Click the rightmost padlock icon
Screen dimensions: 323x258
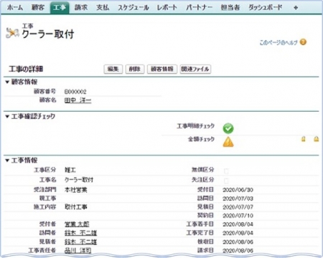316,139
